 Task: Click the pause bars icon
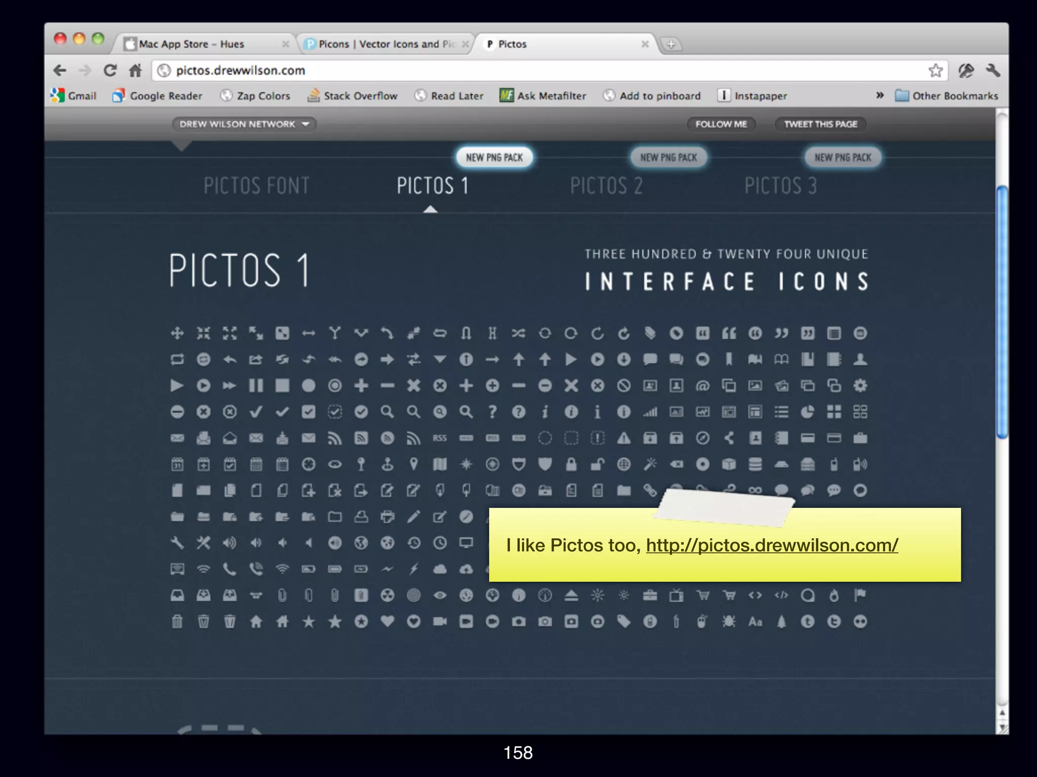[256, 385]
